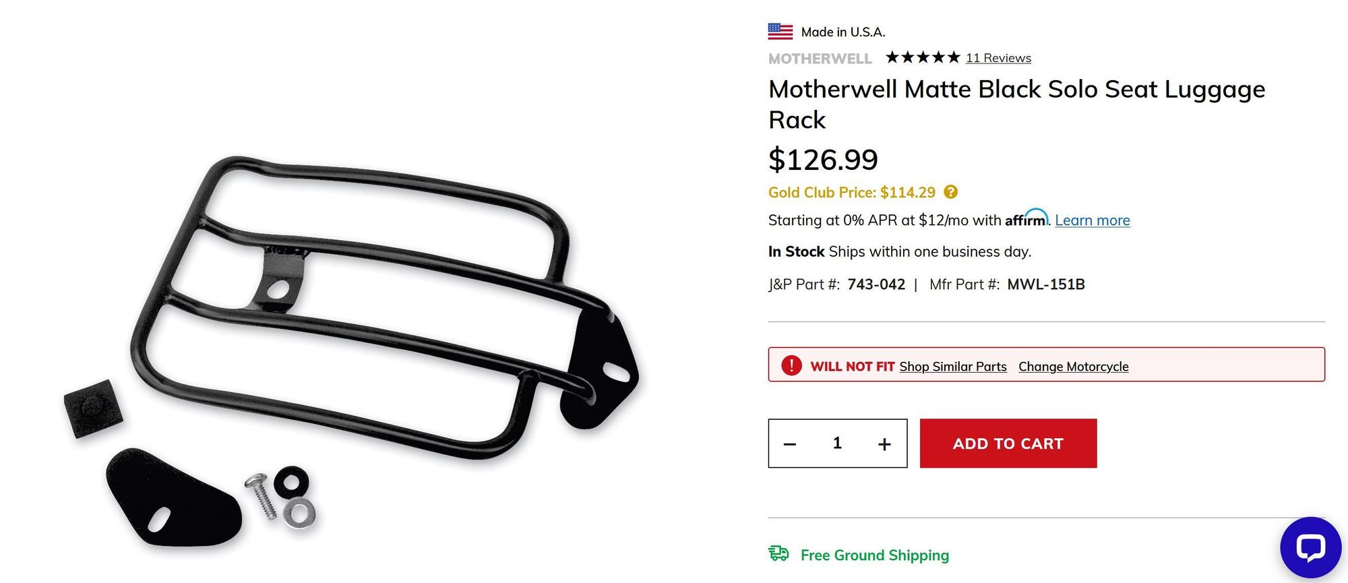Open Shop Similar Parts
1348x583 pixels.
pyautogui.click(x=952, y=367)
